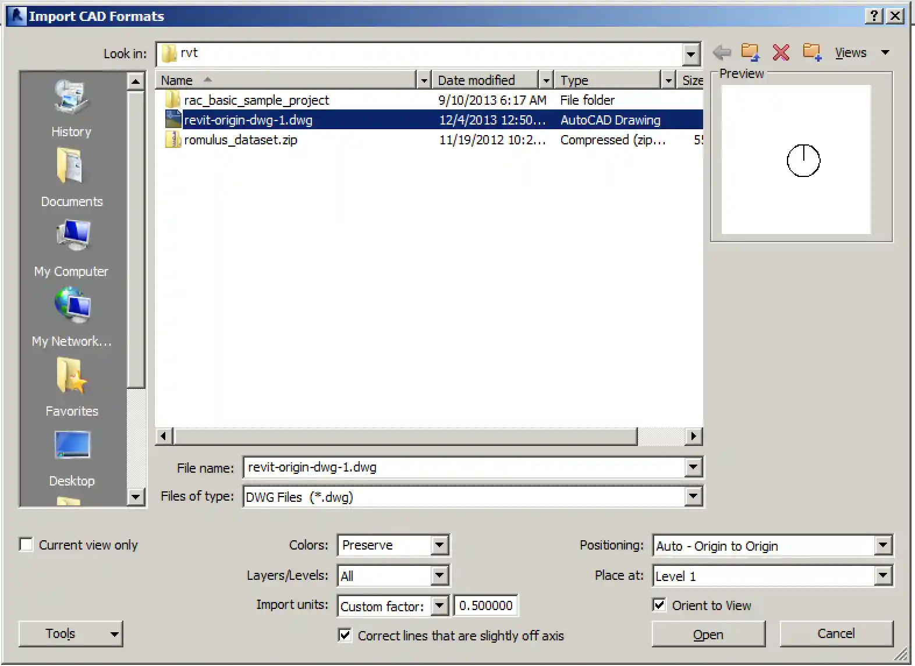915x666 pixels.
Task: Click the Back arrow icon
Action: (x=722, y=53)
